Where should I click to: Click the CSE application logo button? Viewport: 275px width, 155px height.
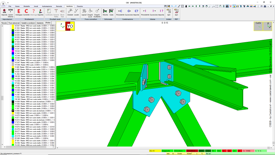click(x=3, y=4)
